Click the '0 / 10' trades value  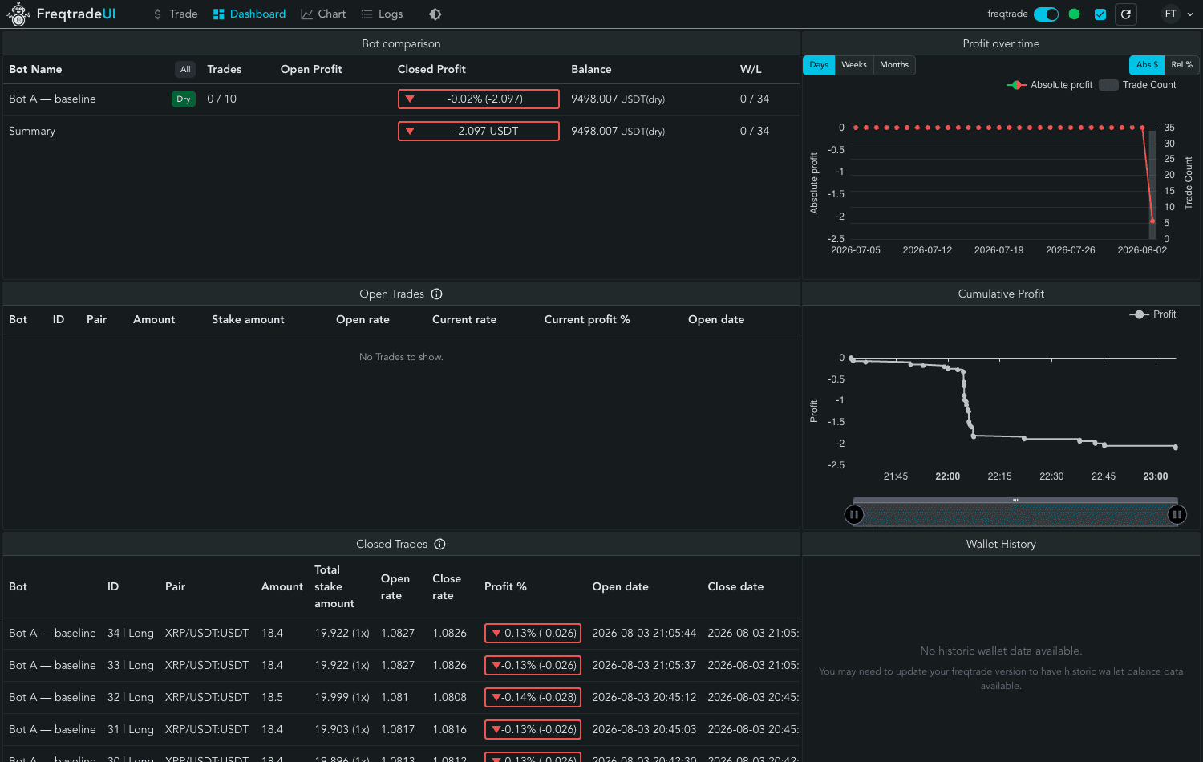pyautogui.click(x=221, y=99)
